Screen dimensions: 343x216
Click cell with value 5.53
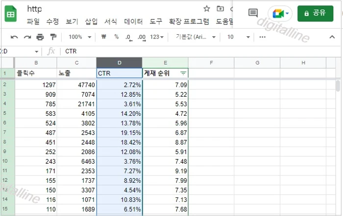click(165, 104)
